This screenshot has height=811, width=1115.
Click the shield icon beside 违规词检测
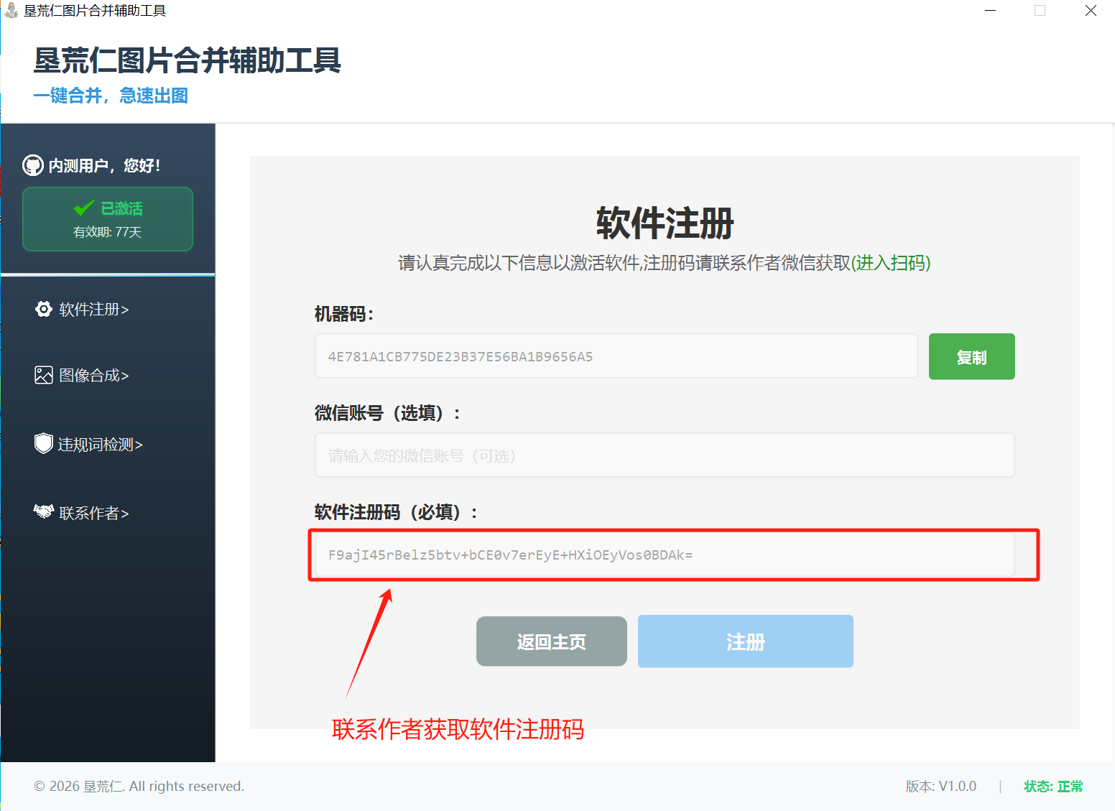click(x=44, y=443)
